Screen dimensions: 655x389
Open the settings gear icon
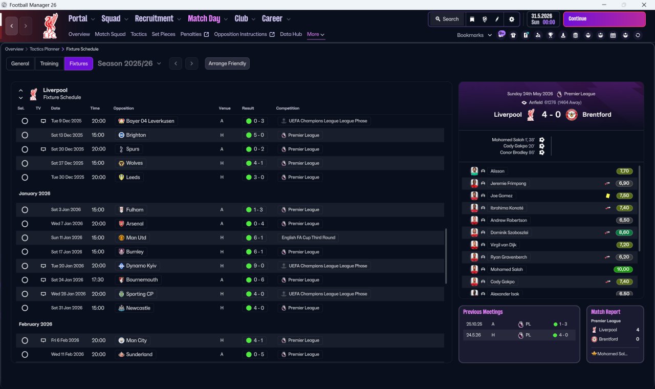pos(511,19)
